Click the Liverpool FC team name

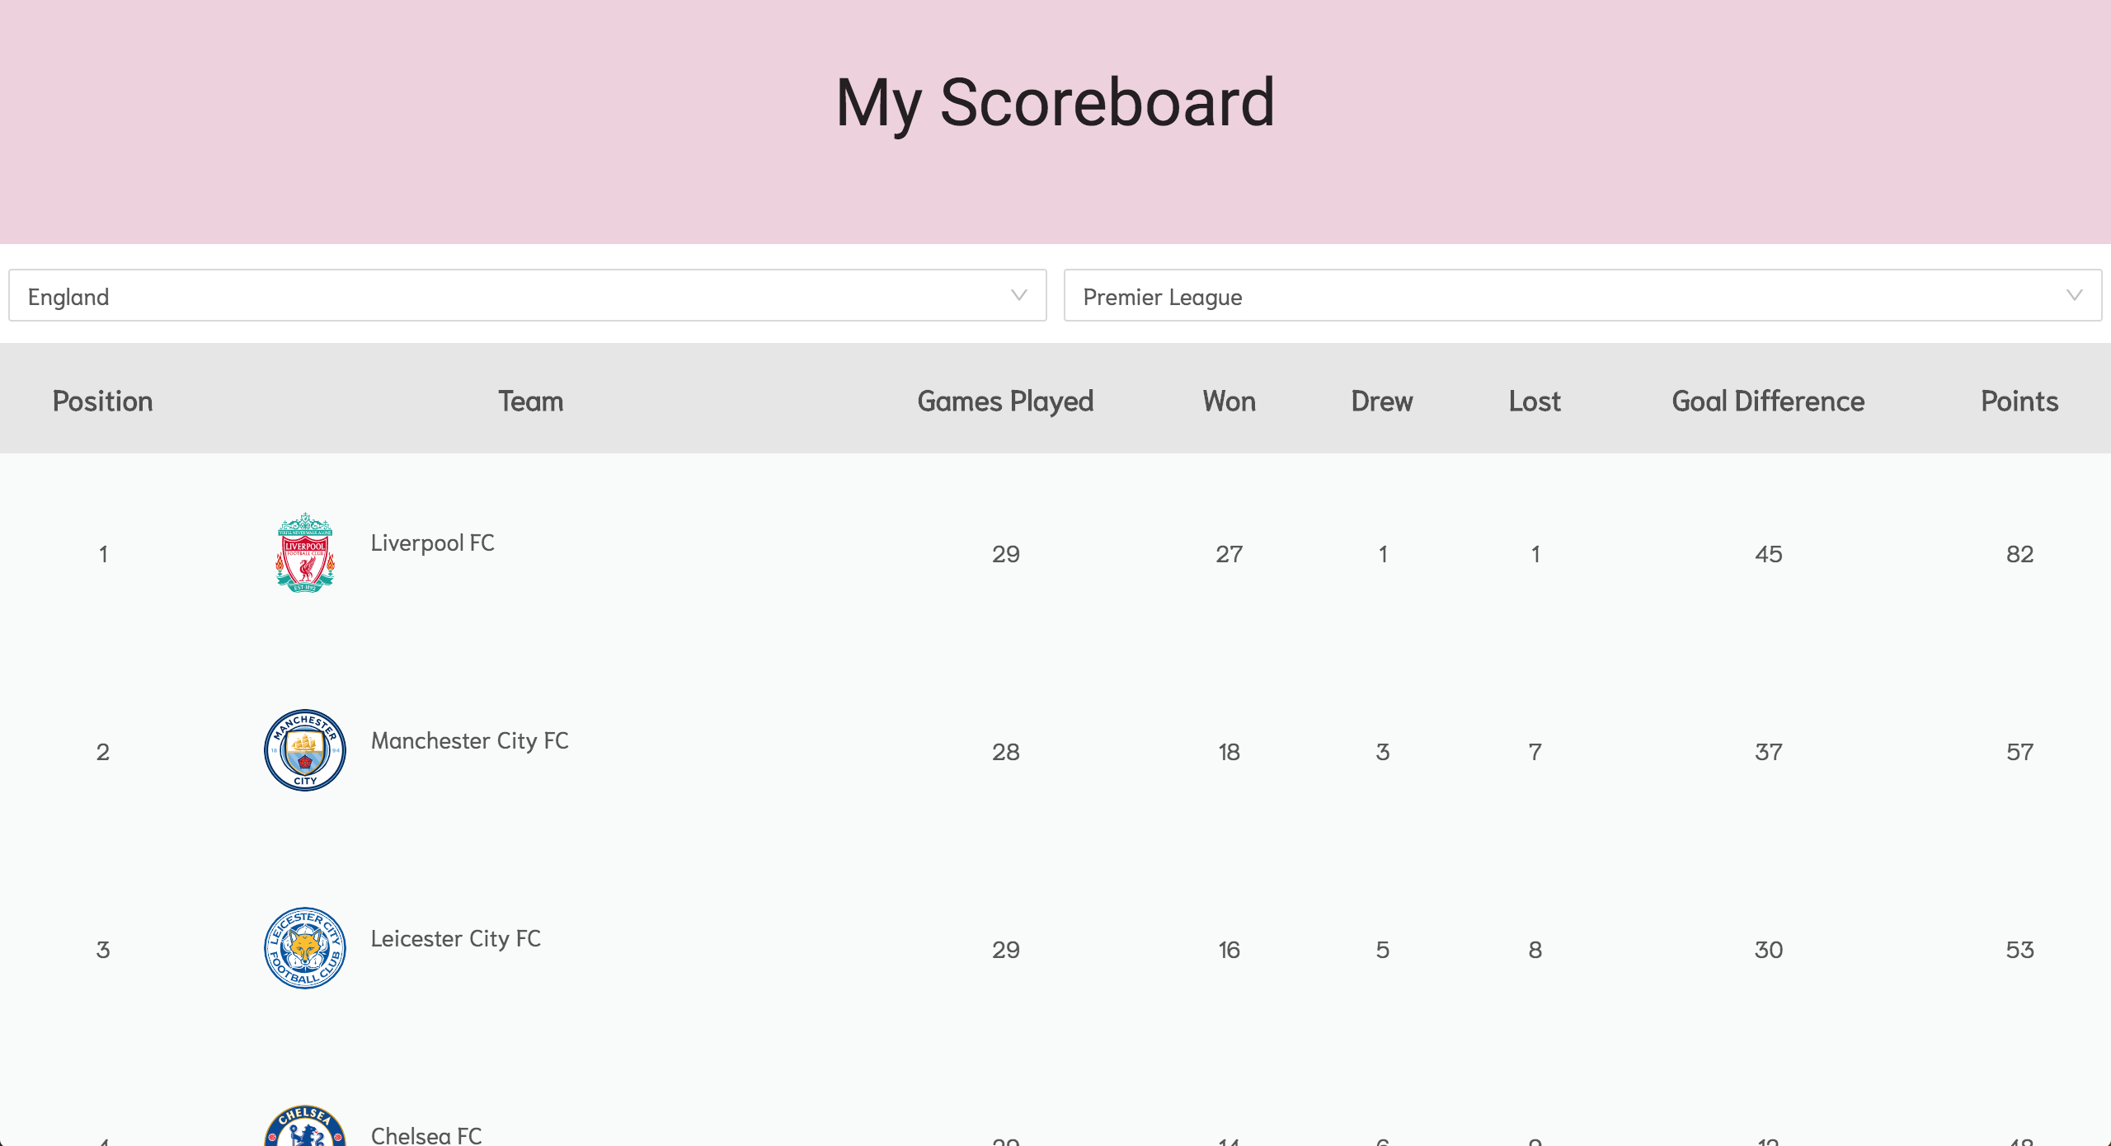pos(433,542)
